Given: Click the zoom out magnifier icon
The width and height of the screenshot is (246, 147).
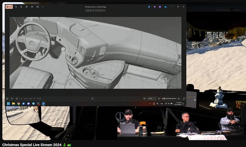Looking at the screenshot, I should tap(159, 98).
